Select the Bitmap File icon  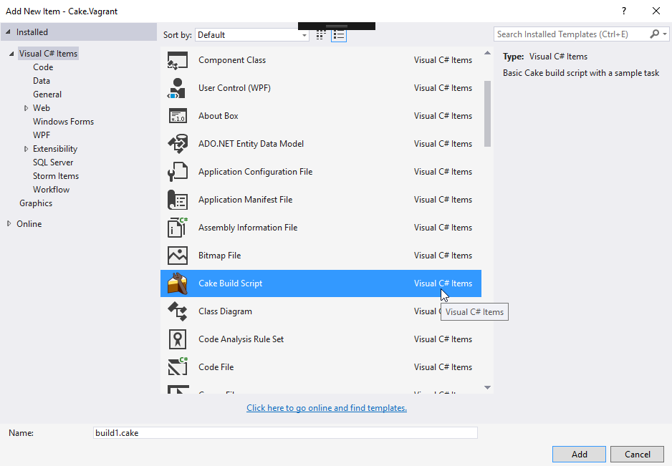click(x=178, y=256)
